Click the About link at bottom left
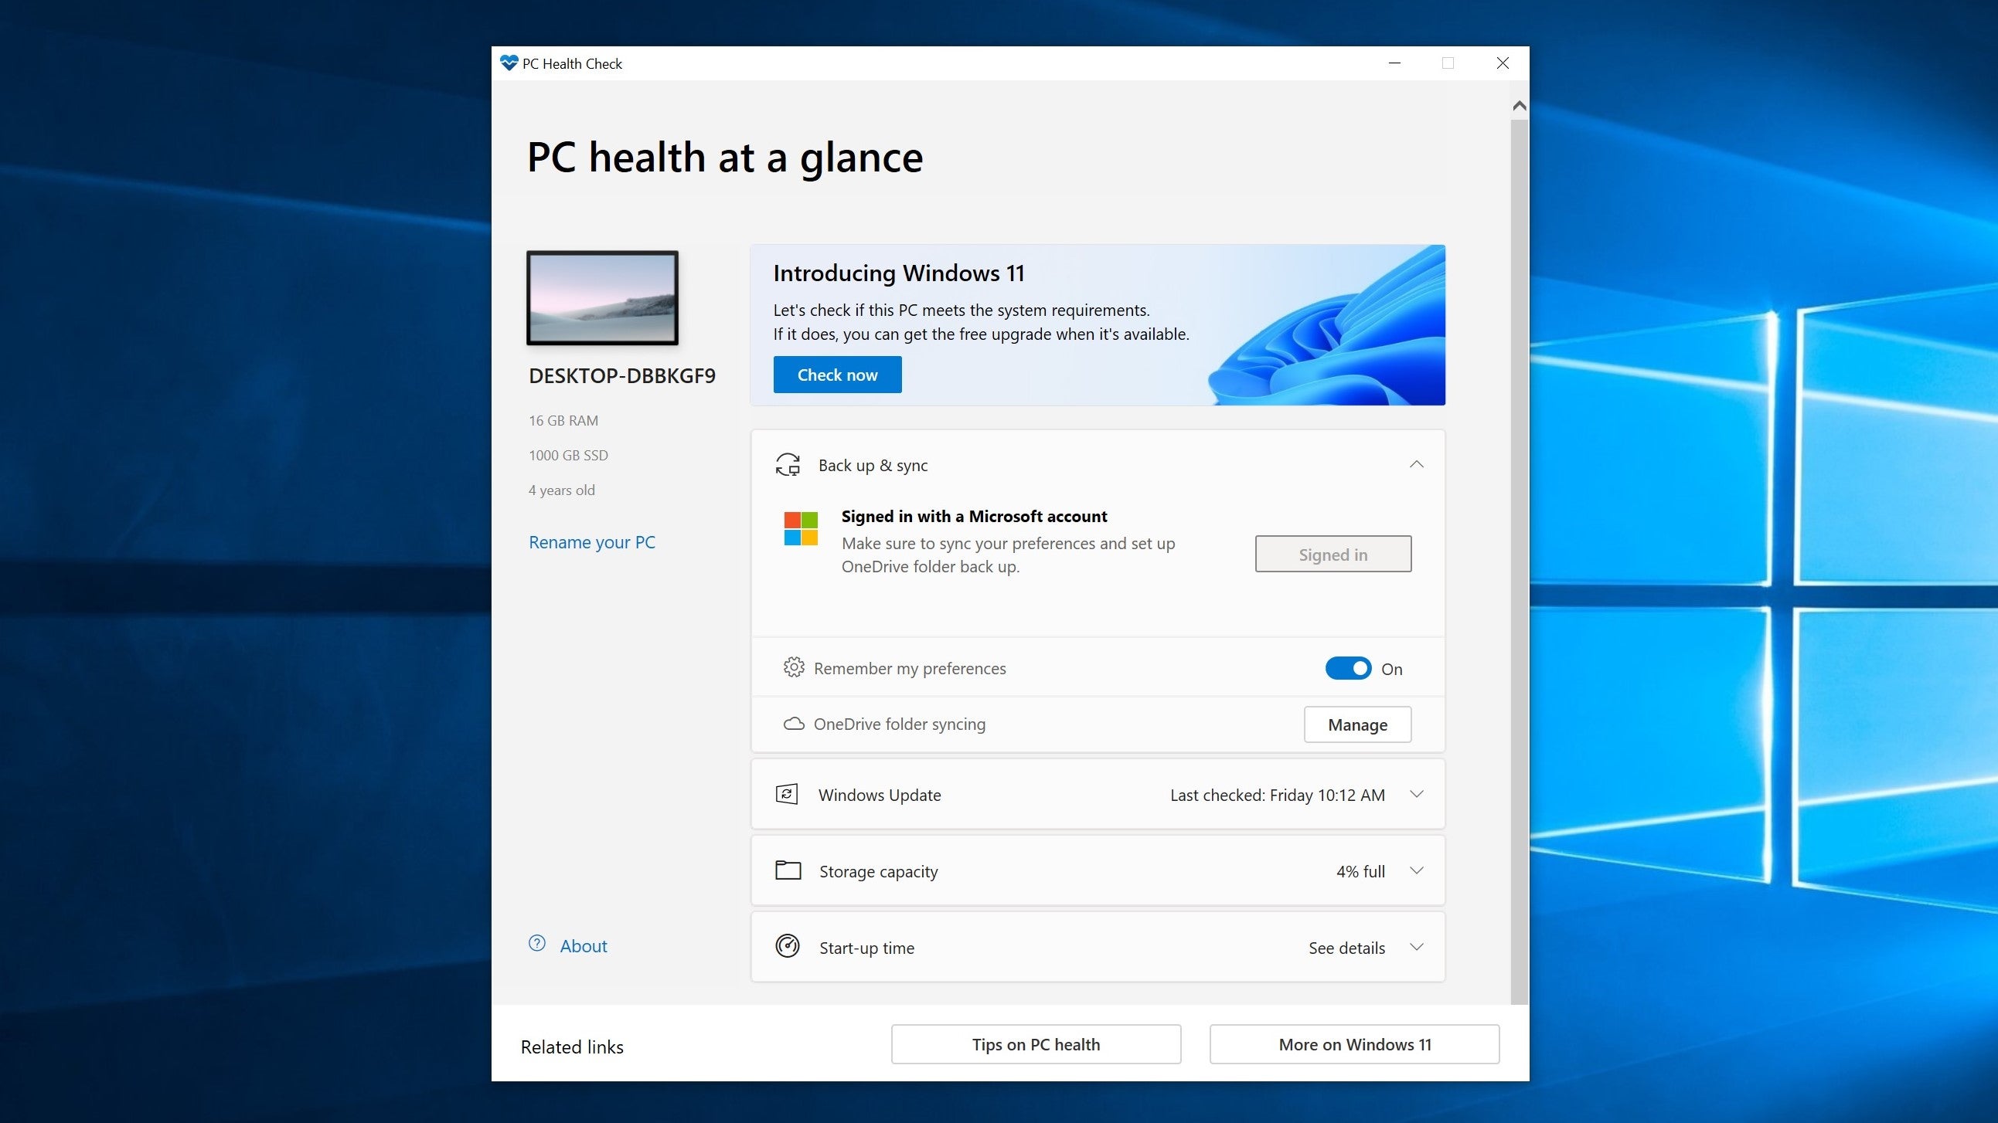 pyautogui.click(x=584, y=945)
